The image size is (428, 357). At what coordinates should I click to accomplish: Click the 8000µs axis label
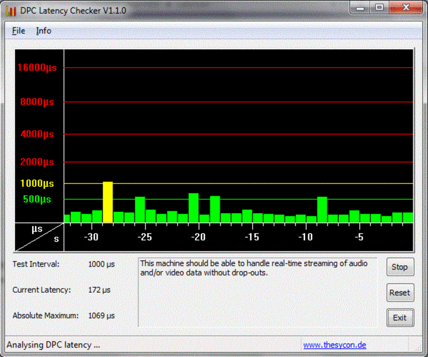pyautogui.click(x=37, y=102)
